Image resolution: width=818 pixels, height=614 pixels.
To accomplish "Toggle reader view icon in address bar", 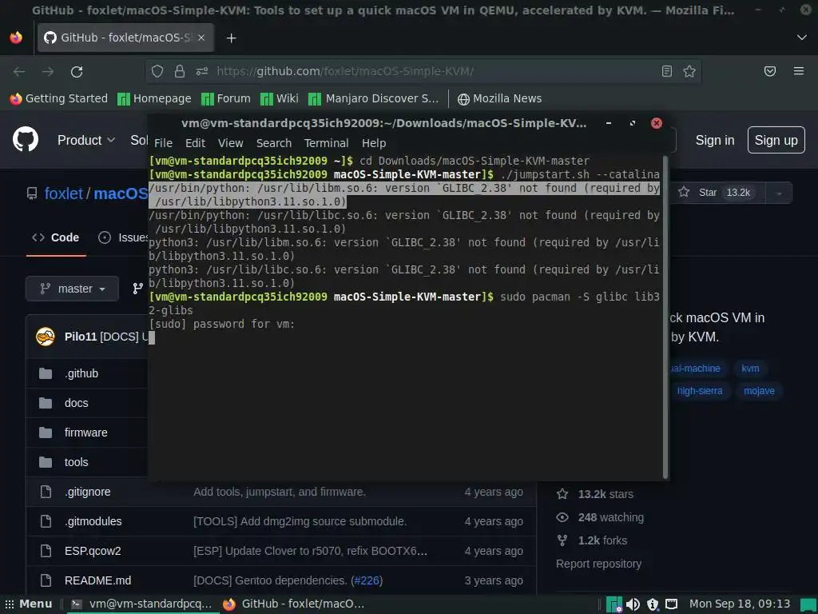I will [667, 71].
